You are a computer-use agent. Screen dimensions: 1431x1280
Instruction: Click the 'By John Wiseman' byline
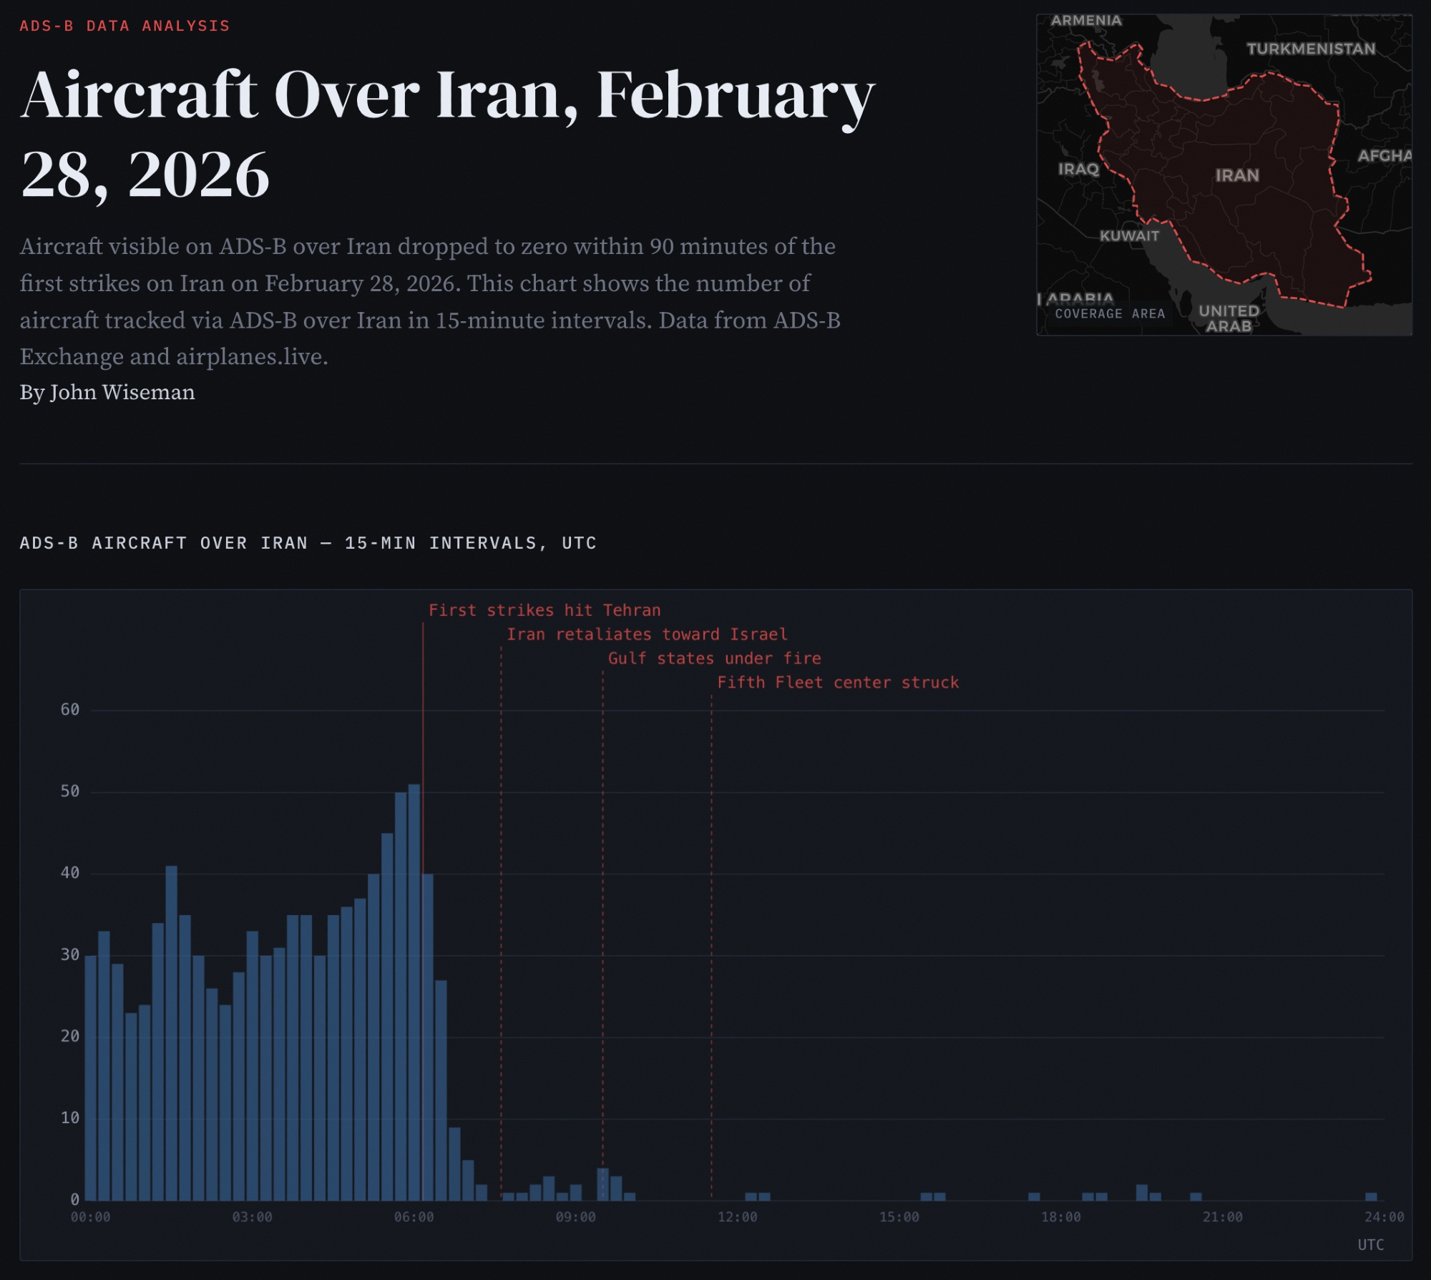(107, 392)
